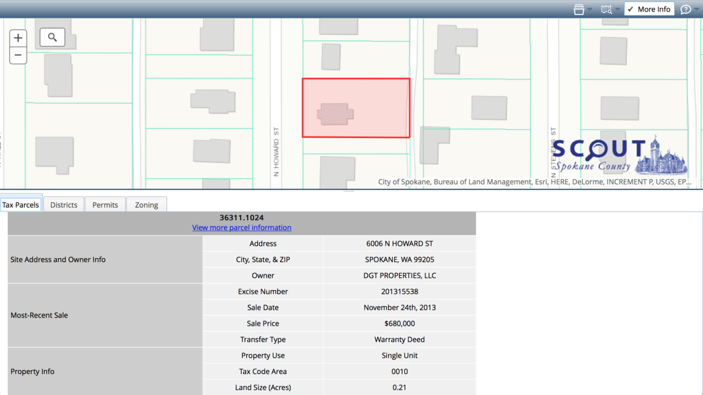Open the dropdown next to the basemap icon
This screenshot has height=395, width=703.
[619, 9]
